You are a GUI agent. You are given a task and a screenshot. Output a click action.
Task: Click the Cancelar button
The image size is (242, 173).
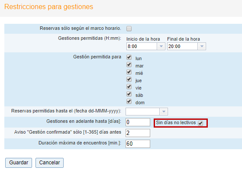pos(49,163)
